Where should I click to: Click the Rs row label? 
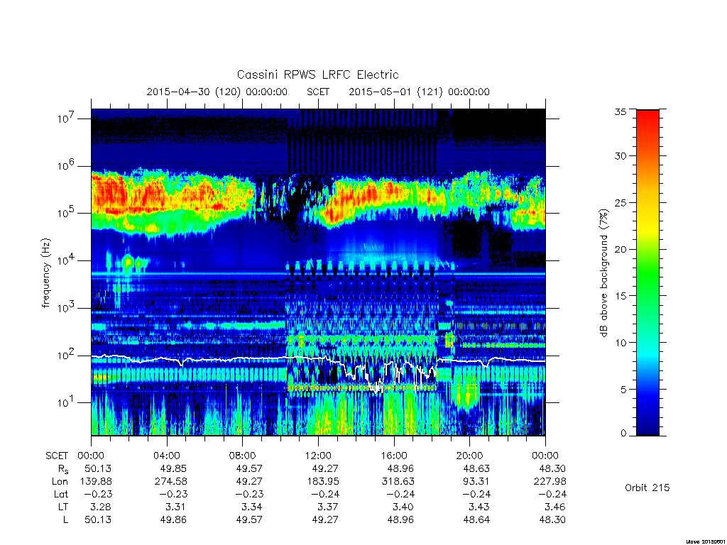(x=63, y=469)
